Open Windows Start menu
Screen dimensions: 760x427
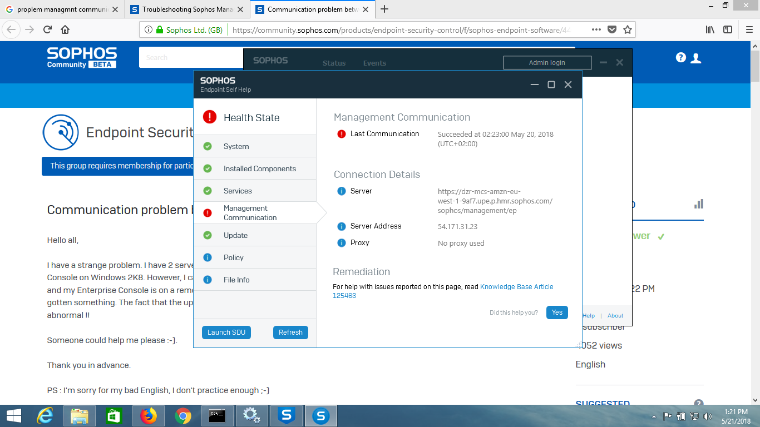click(13, 416)
